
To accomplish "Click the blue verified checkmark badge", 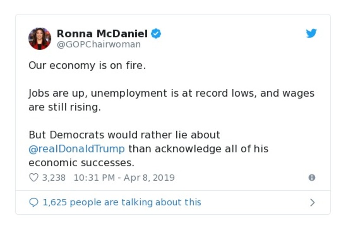I will click(156, 33).
